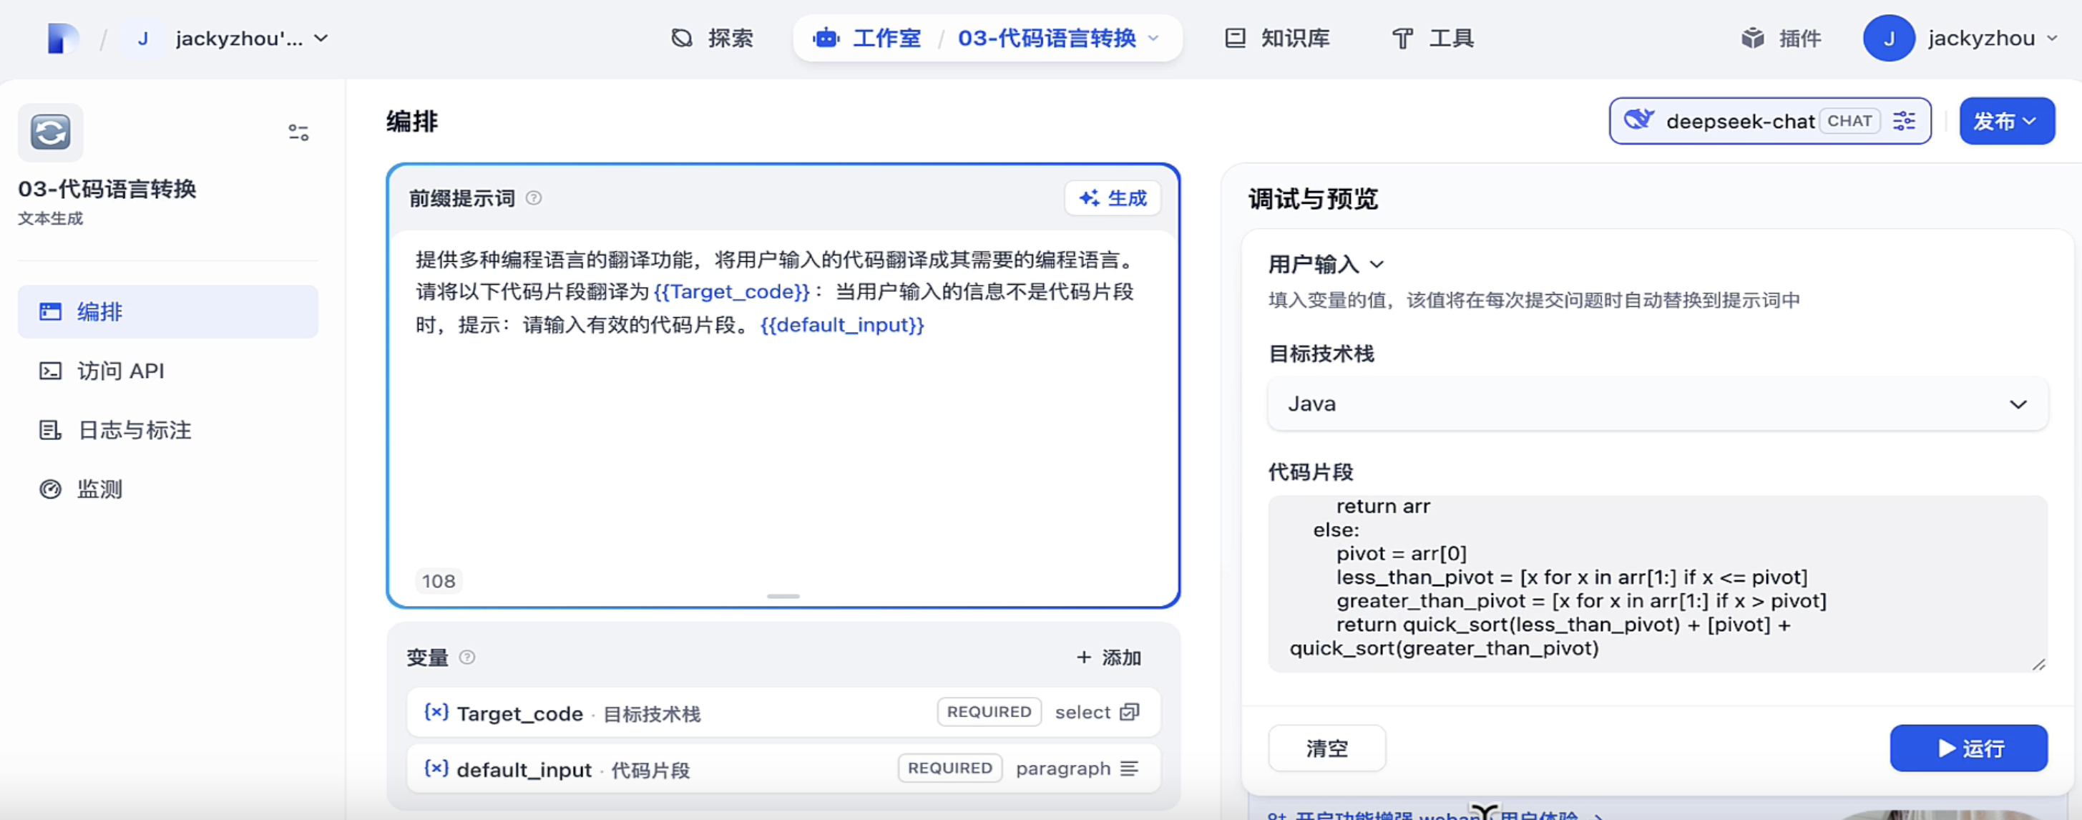Viewport: 2082px width, 820px height.
Task: Click prompt editor resize handle bar
Action: click(783, 596)
